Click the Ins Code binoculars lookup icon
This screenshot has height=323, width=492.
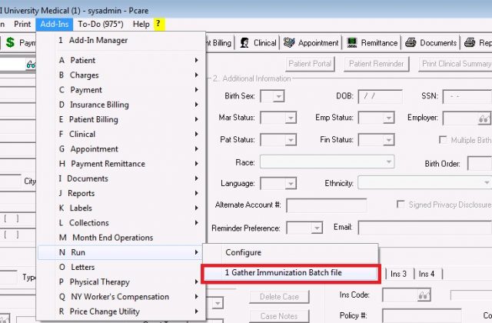pos(424,295)
